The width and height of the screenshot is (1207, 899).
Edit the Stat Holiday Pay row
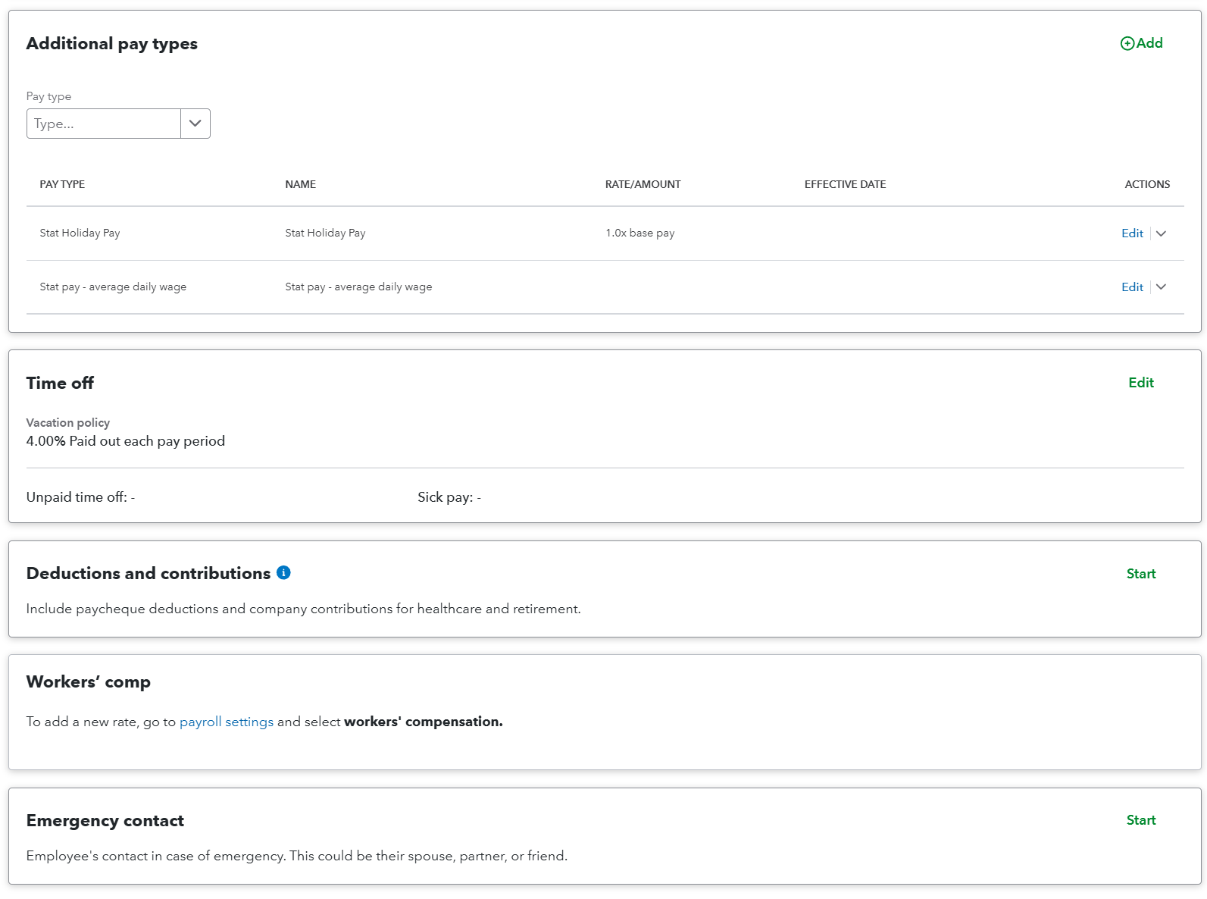tap(1131, 233)
